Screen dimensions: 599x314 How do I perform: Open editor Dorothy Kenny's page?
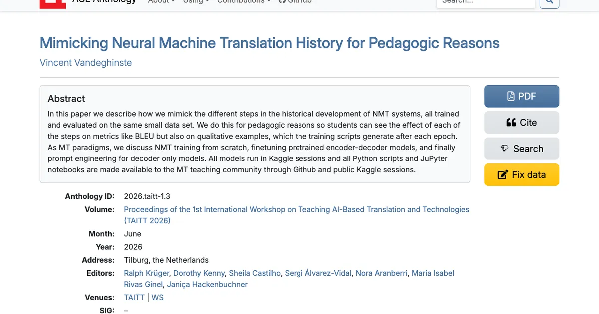click(199, 273)
